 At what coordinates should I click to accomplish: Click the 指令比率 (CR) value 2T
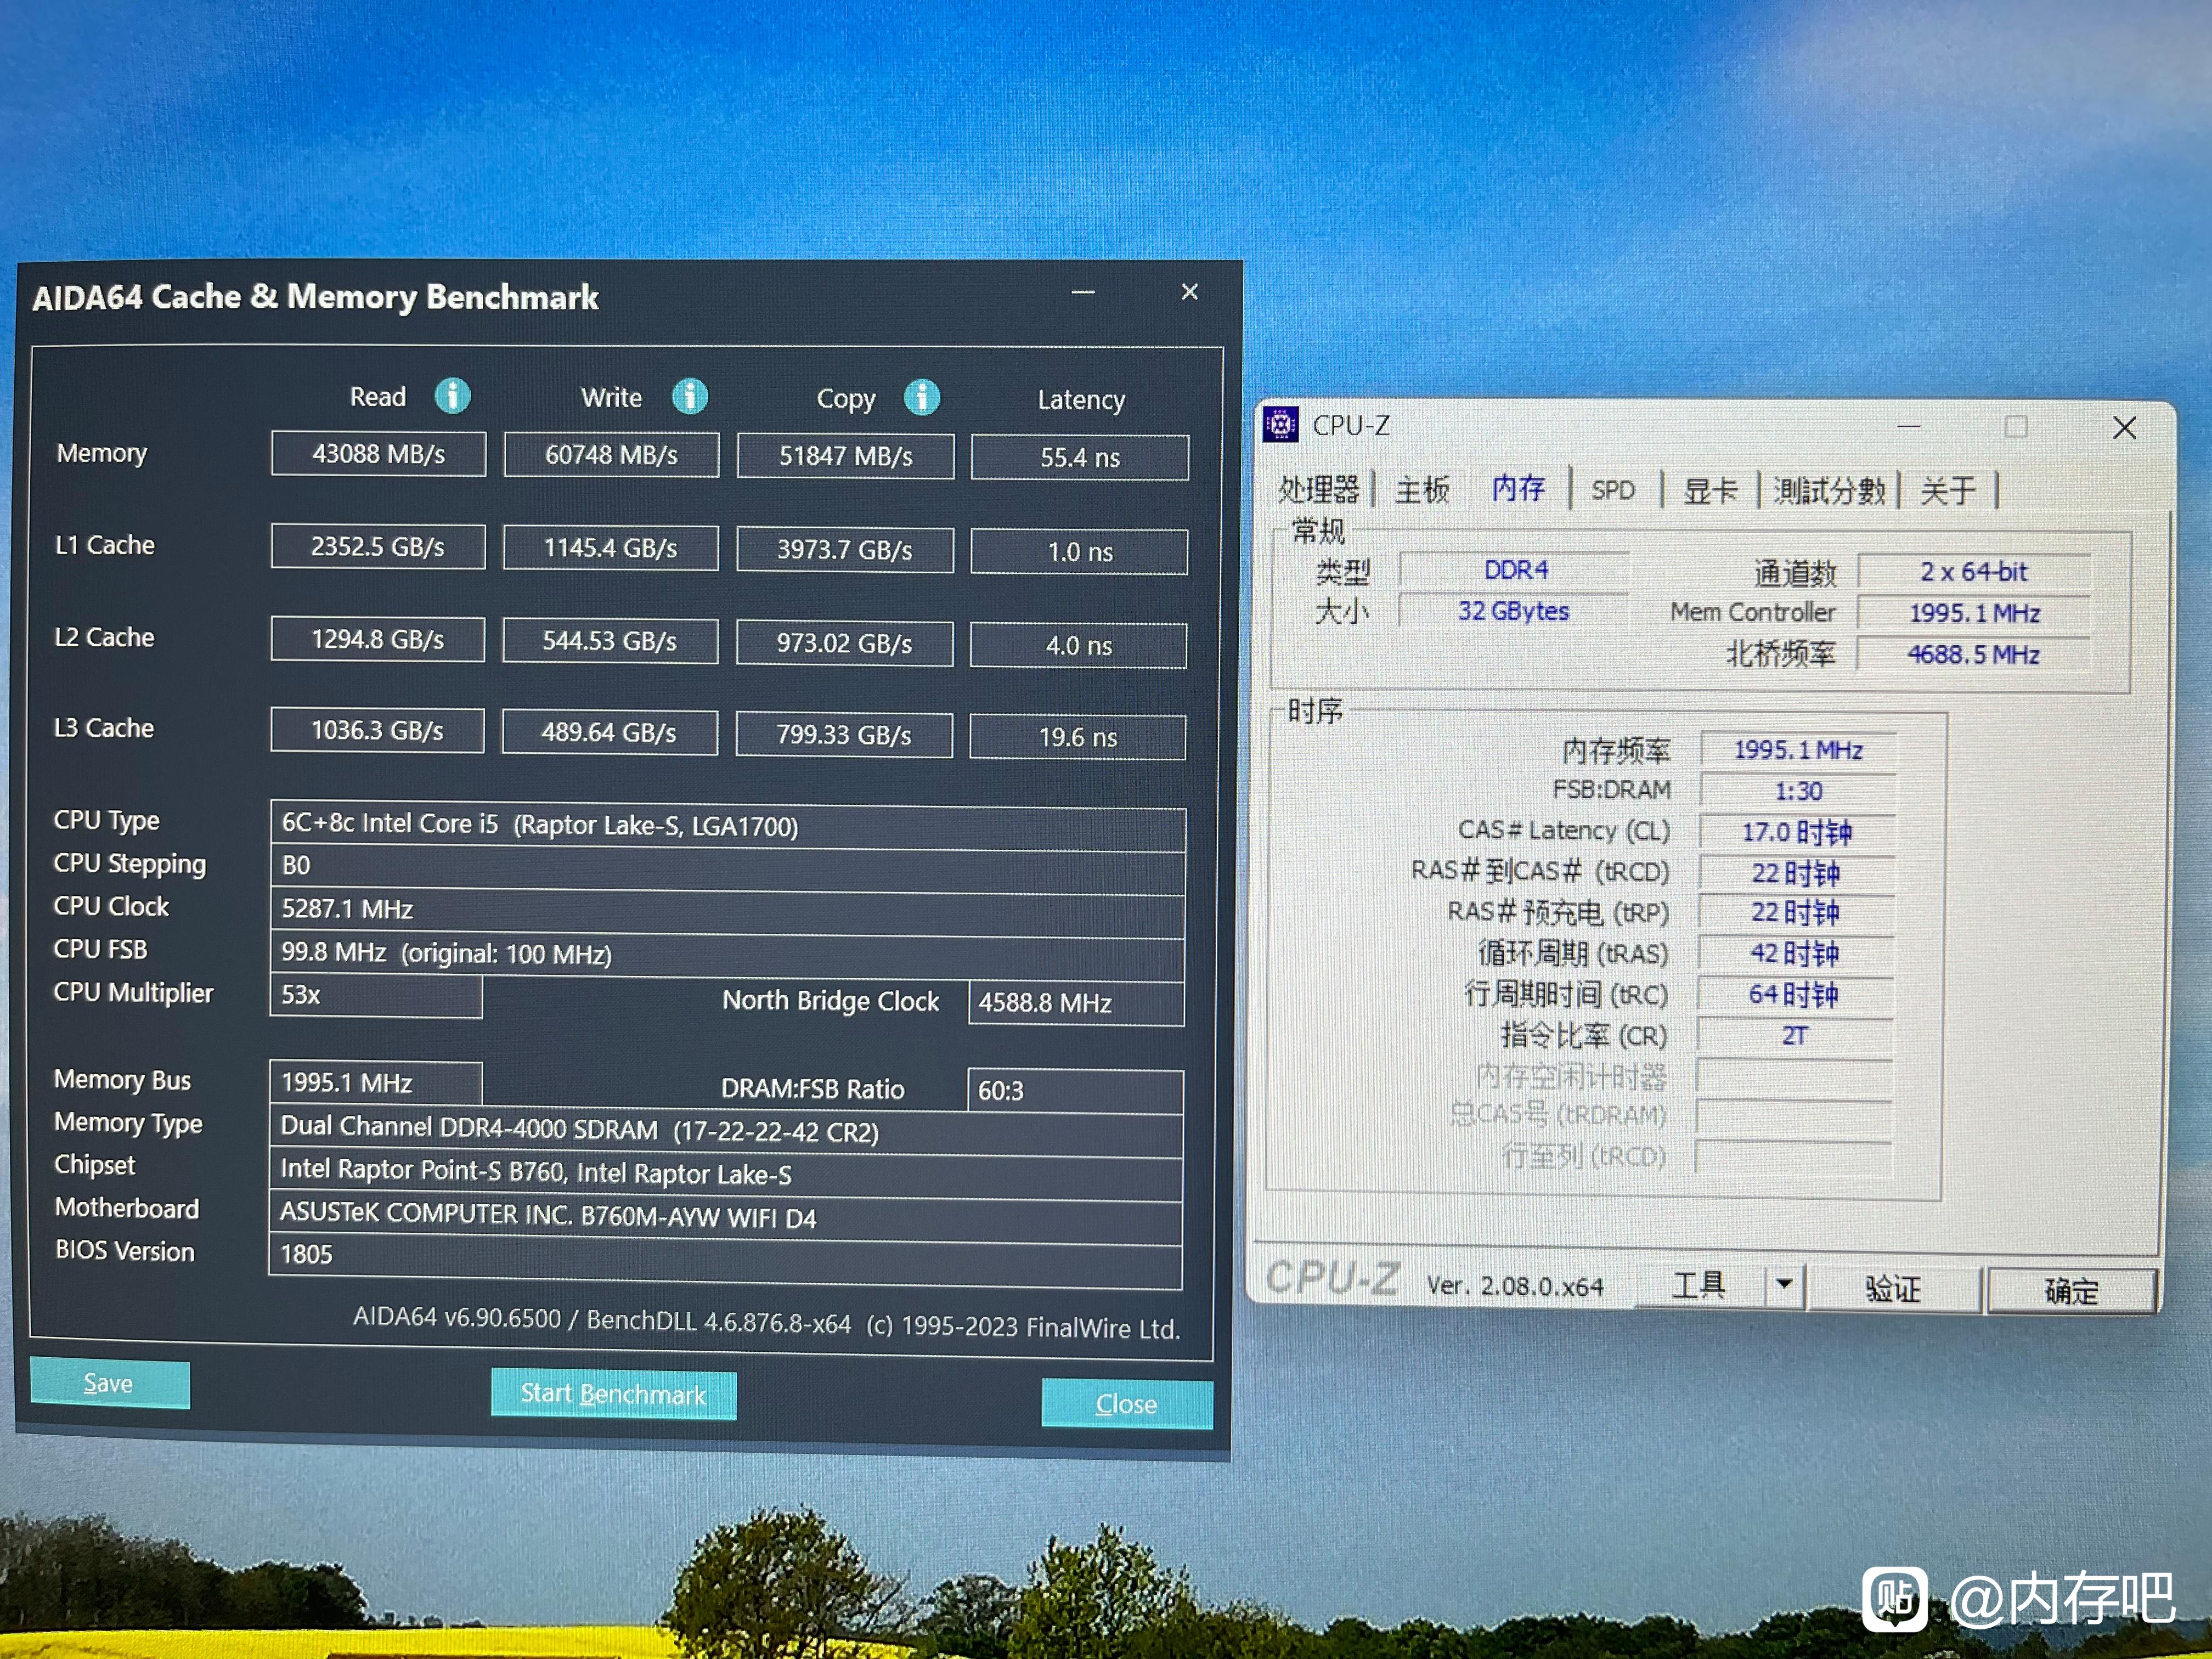coord(1794,1036)
